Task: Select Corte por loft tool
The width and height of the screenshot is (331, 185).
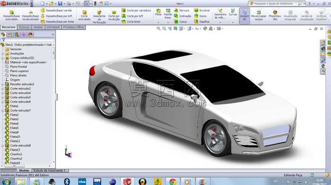Action: click(x=132, y=16)
